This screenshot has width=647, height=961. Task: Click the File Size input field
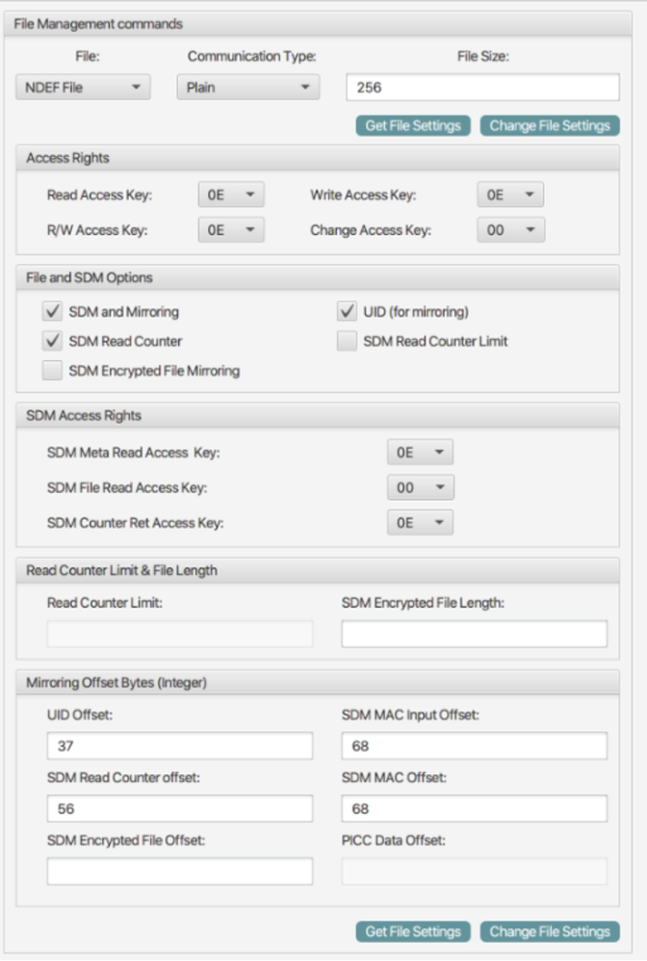click(481, 88)
